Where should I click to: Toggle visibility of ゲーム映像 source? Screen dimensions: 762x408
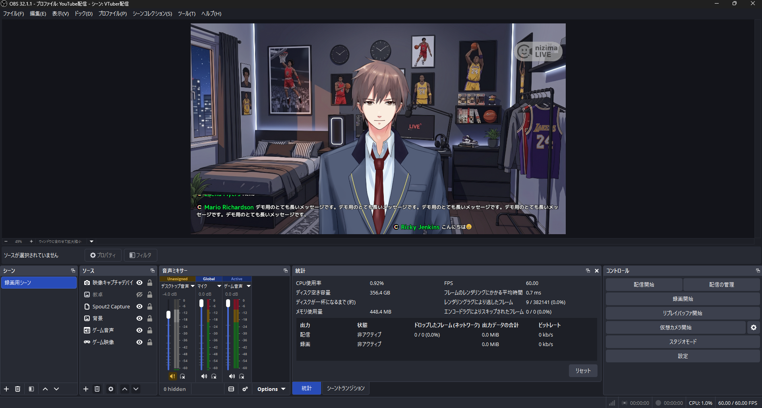click(139, 342)
